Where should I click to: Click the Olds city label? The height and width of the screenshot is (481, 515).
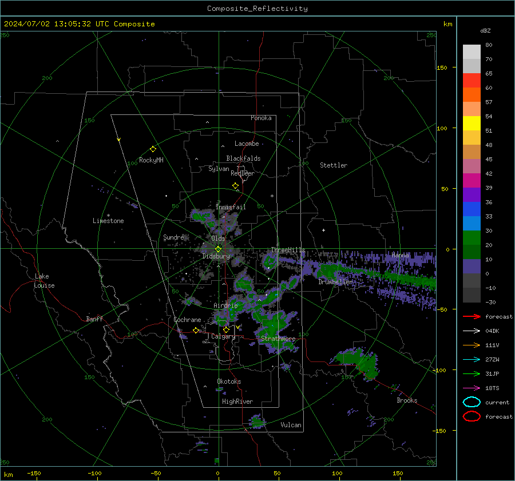(x=218, y=238)
